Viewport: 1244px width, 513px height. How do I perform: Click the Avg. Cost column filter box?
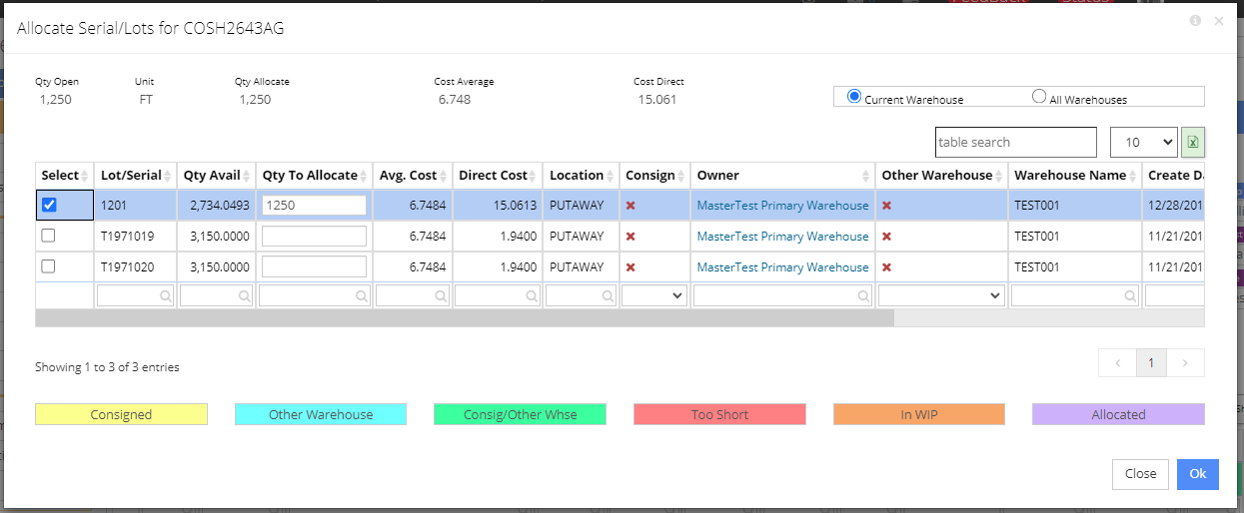click(x=413, y=295)
